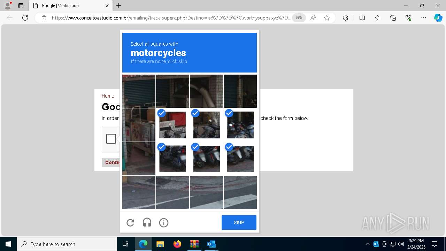
Task: Get an audio challenge via headphones icon
Action: point(147,223)
